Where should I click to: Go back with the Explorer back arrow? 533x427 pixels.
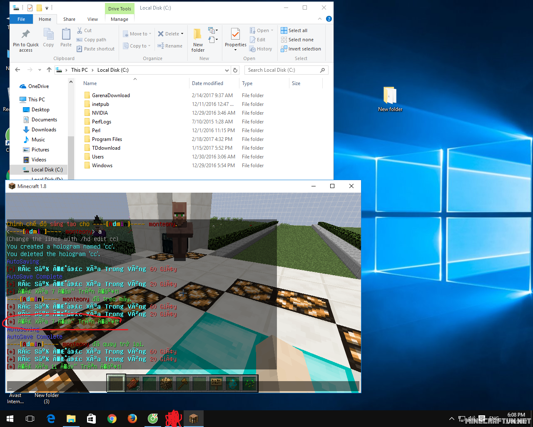[x=17, y=70]
